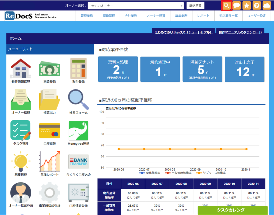Click the cloud icon in header

[267, 6]
